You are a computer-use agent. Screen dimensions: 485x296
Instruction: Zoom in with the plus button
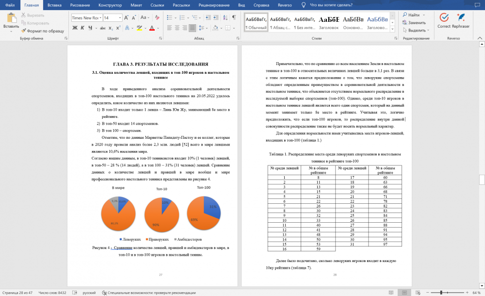point(467,293)
